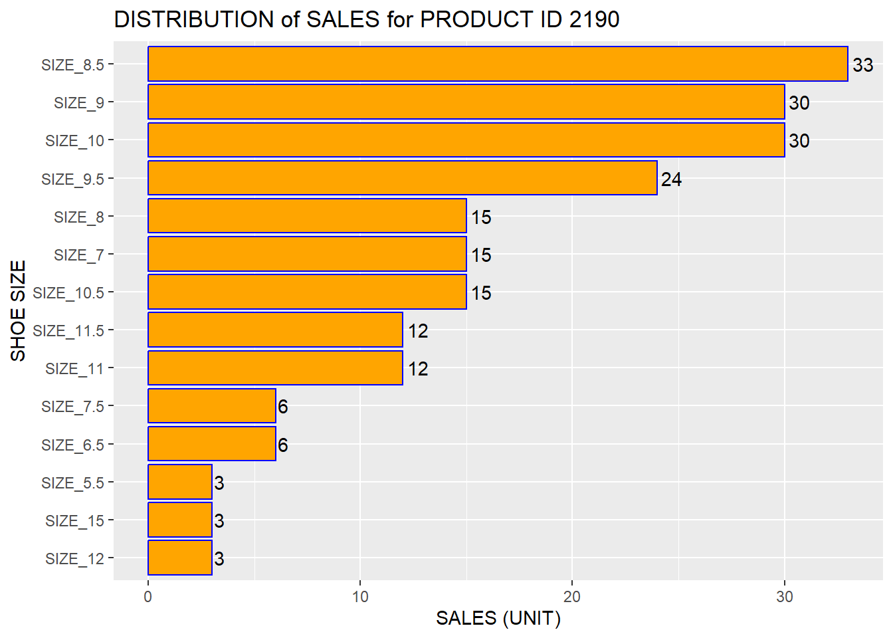Click the SIZE_10 sales bar

coord(466,140)
